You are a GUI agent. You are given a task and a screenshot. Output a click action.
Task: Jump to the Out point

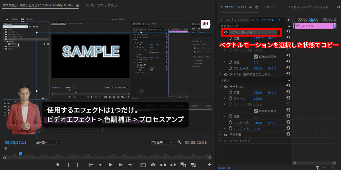pos(131,165)
